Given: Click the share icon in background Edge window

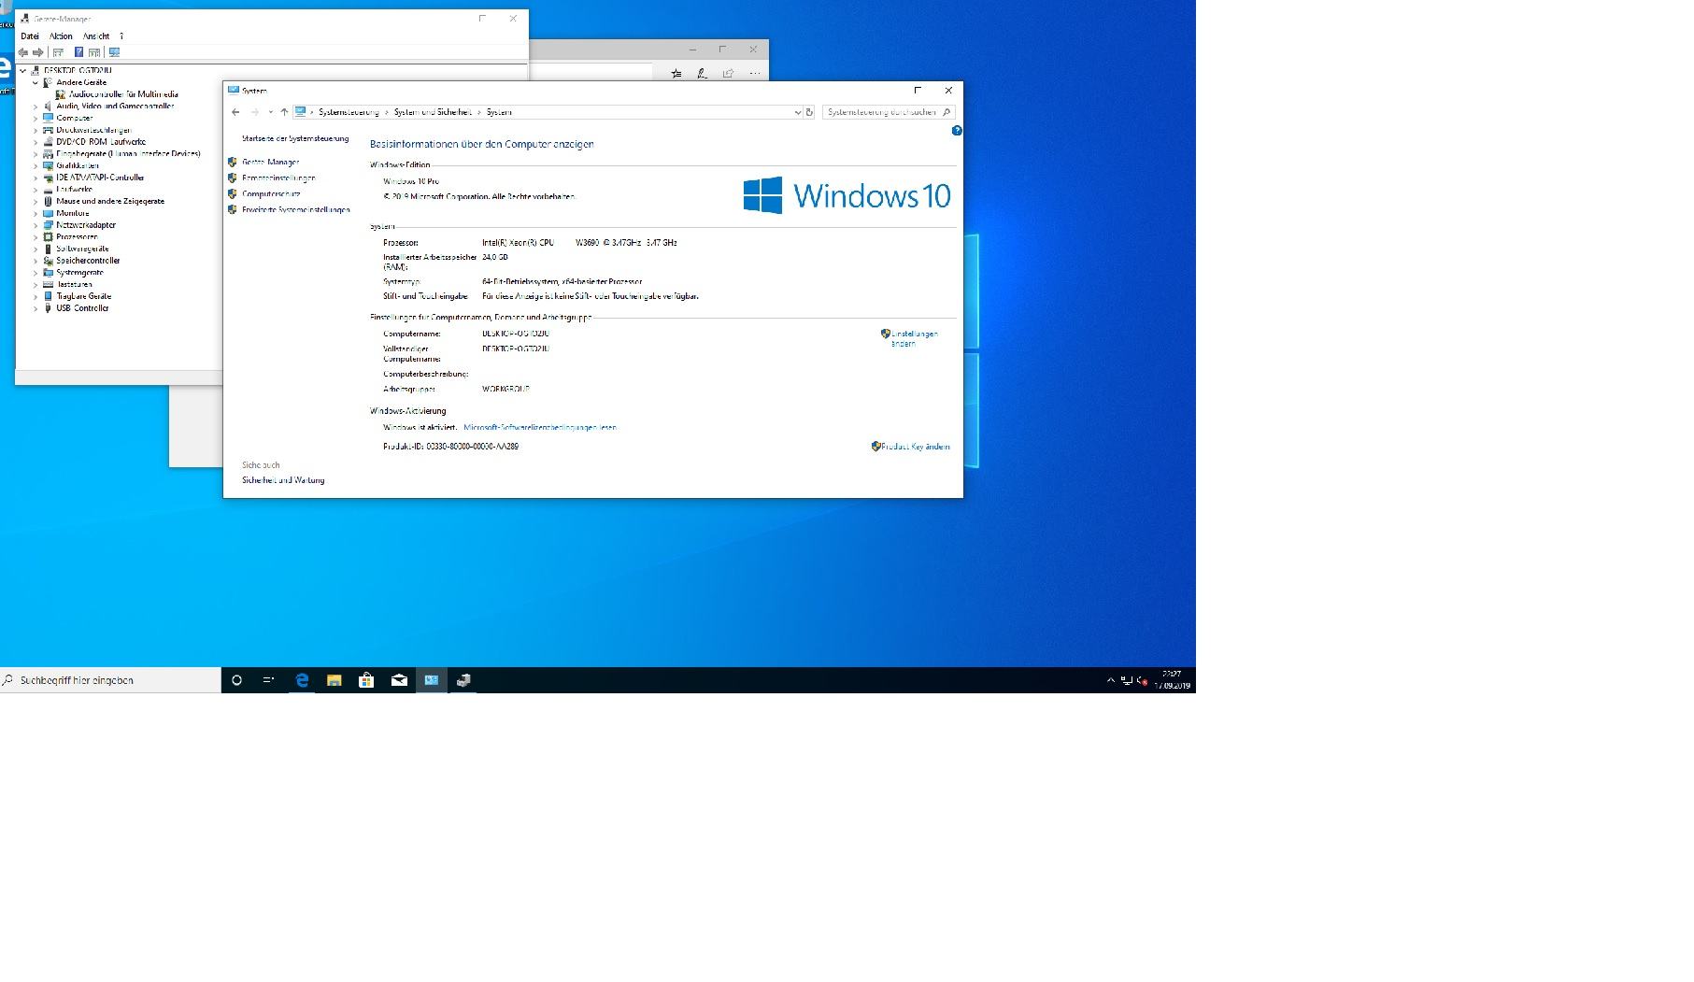Looking at the screenshot, I should tap(728, 74).
